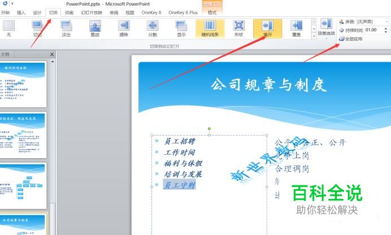Open the 开始 (Home) ribbon tab
The width and height of the screenshot is (391, 235).
[x=5, y=12]
